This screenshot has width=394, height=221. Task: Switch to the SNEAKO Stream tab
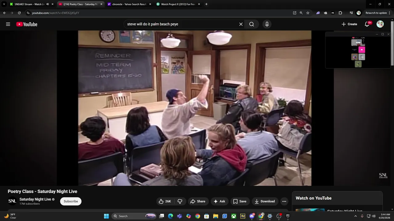29,4
